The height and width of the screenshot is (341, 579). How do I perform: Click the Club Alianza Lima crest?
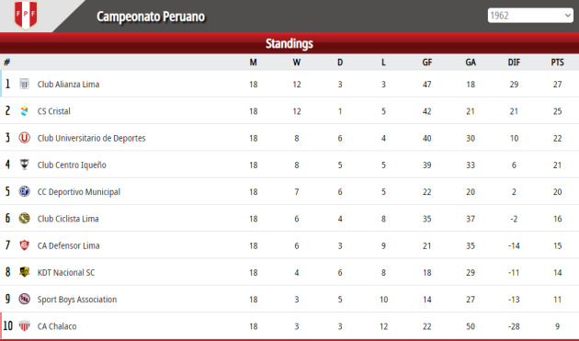25,85
